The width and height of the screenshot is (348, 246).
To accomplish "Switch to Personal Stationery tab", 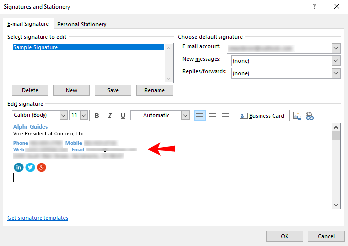I will tap(82, 24).
